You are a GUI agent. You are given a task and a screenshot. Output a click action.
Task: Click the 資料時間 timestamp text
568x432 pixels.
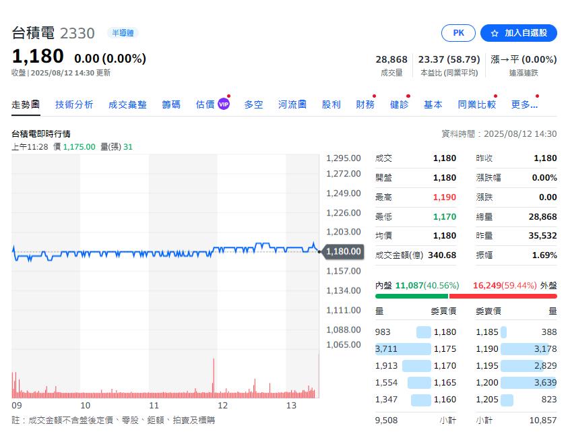(x=499, y=133)
